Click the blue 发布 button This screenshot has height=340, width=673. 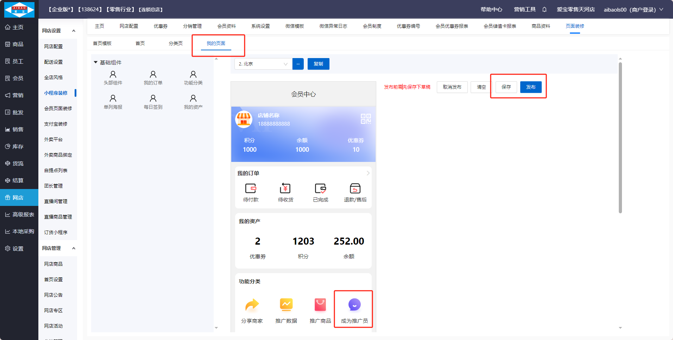click(x=530, y=87)
